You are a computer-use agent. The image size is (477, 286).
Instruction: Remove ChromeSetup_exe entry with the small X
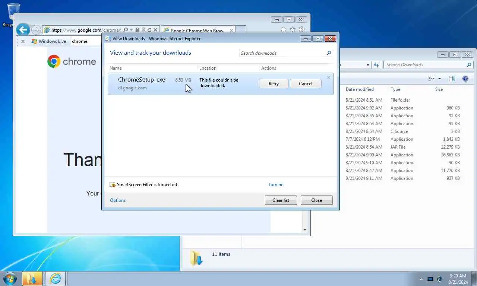pos(329,77)
